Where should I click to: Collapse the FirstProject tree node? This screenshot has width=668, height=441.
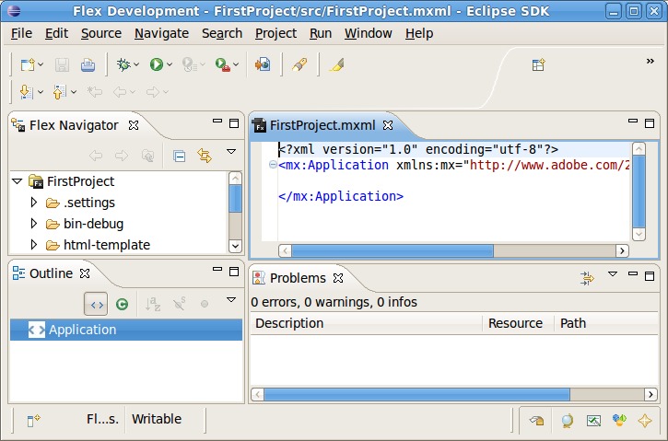point(17,181)
